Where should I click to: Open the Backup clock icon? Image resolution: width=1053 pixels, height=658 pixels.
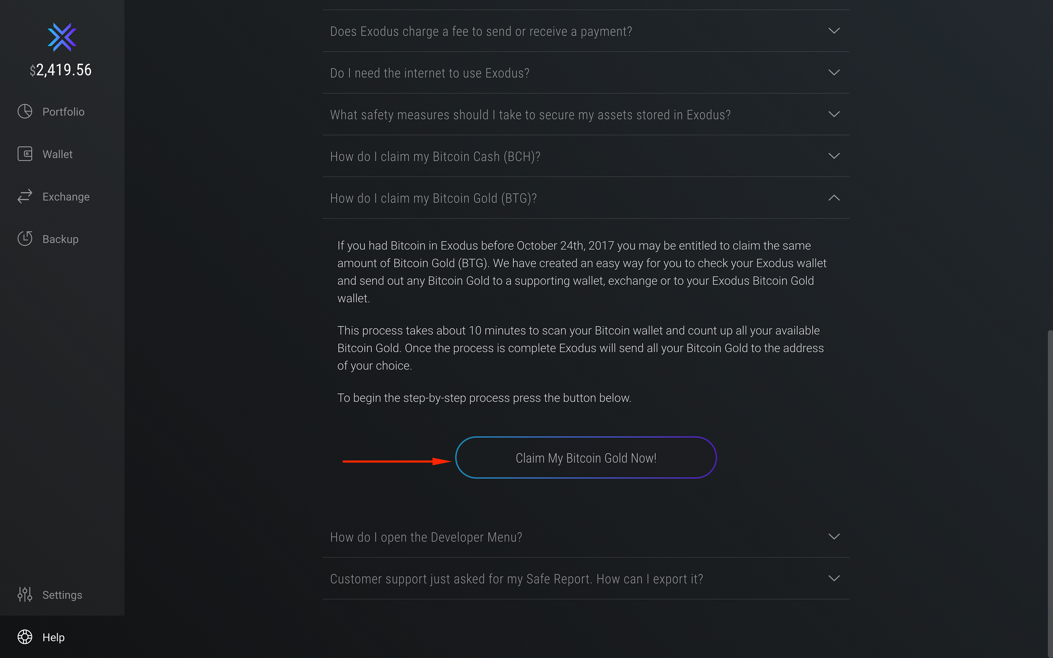coord(25,239)
